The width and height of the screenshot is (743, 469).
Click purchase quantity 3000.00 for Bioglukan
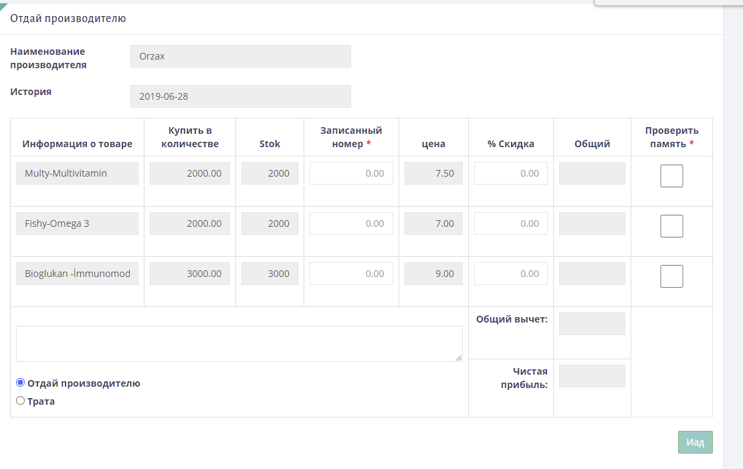(x=190, y=274)
